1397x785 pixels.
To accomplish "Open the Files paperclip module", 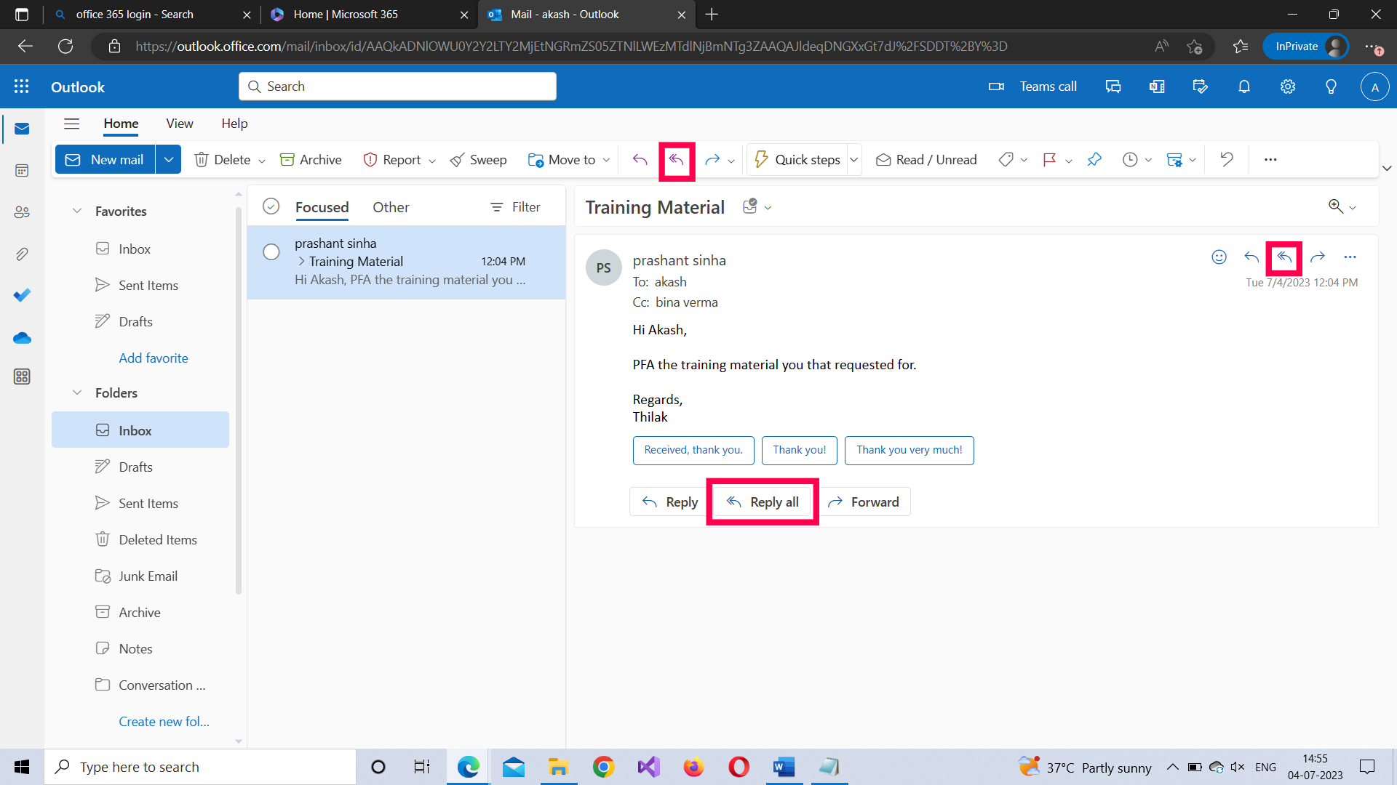I will click(22, 254).
